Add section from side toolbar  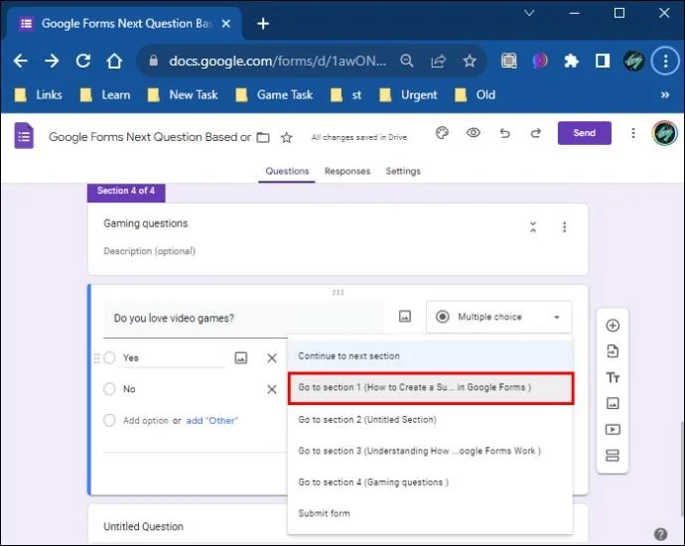(613, 456)
